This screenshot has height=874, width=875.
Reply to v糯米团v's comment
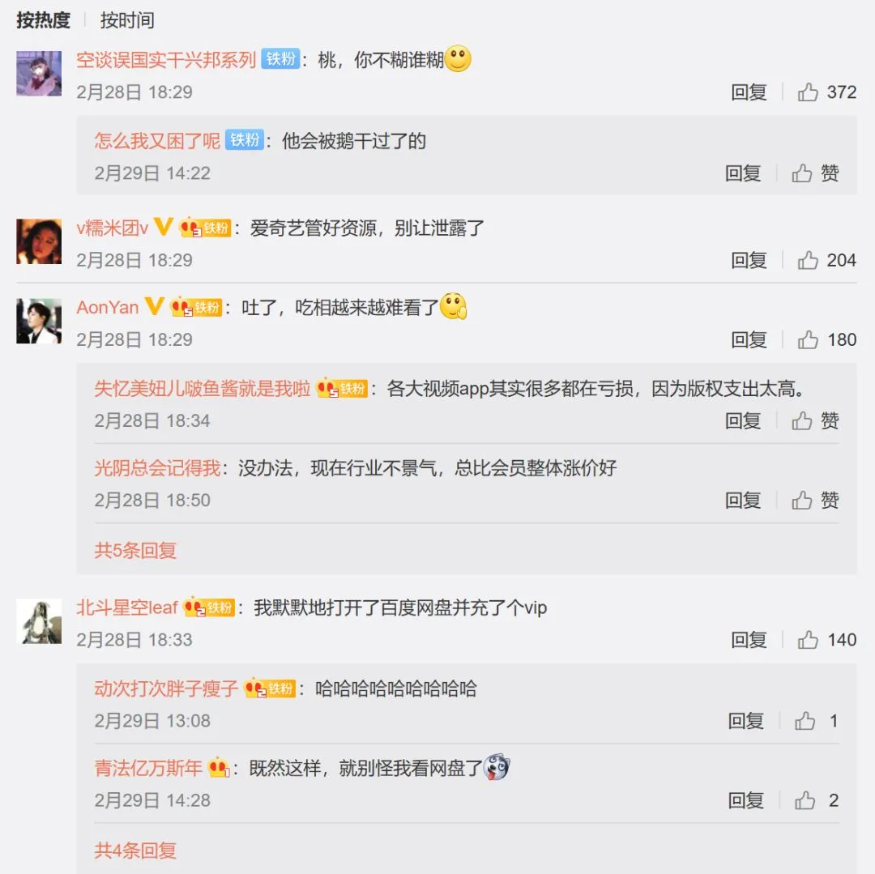click(749, 260)
